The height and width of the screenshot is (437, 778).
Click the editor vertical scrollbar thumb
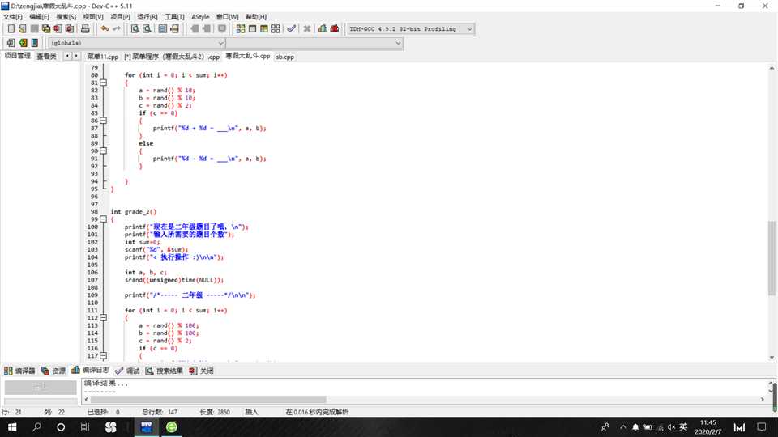772,258
